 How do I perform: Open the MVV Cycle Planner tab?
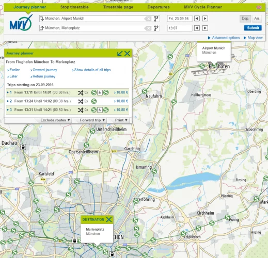203,7
